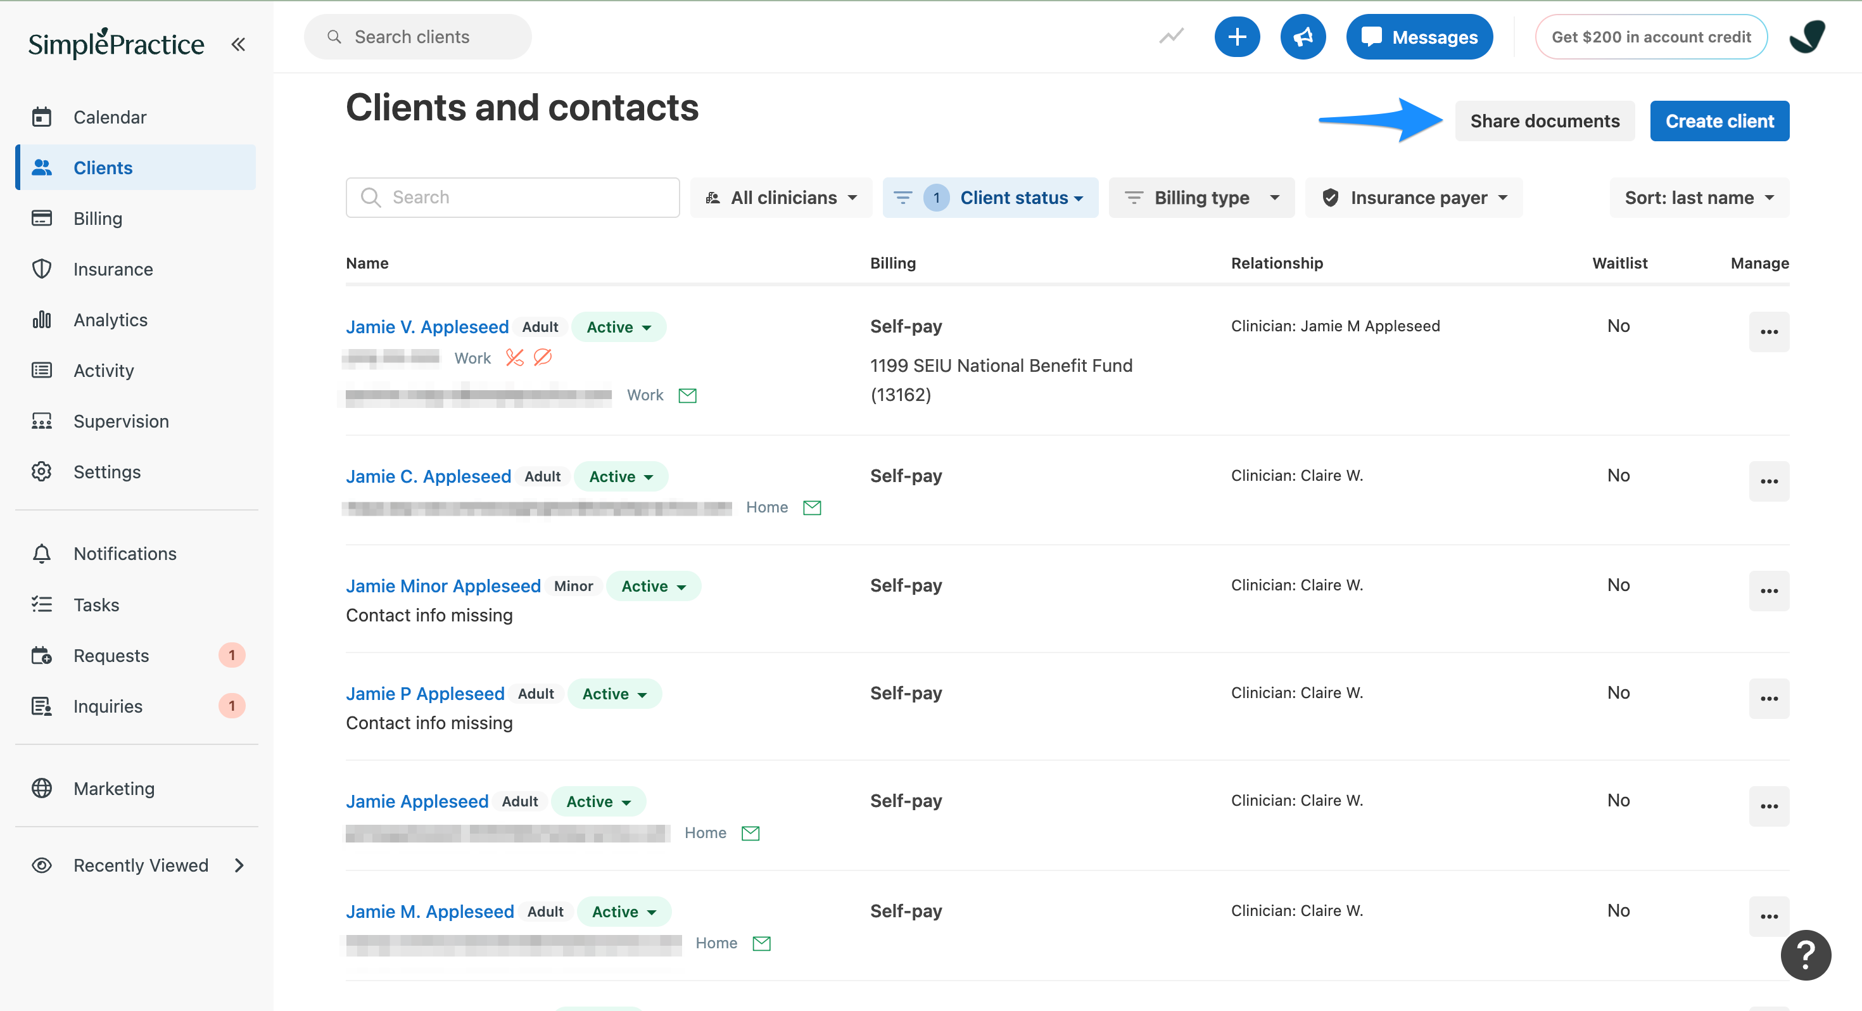
Task: Open manage menu for Jamie Appleseed
Action: coord(1769,806)
